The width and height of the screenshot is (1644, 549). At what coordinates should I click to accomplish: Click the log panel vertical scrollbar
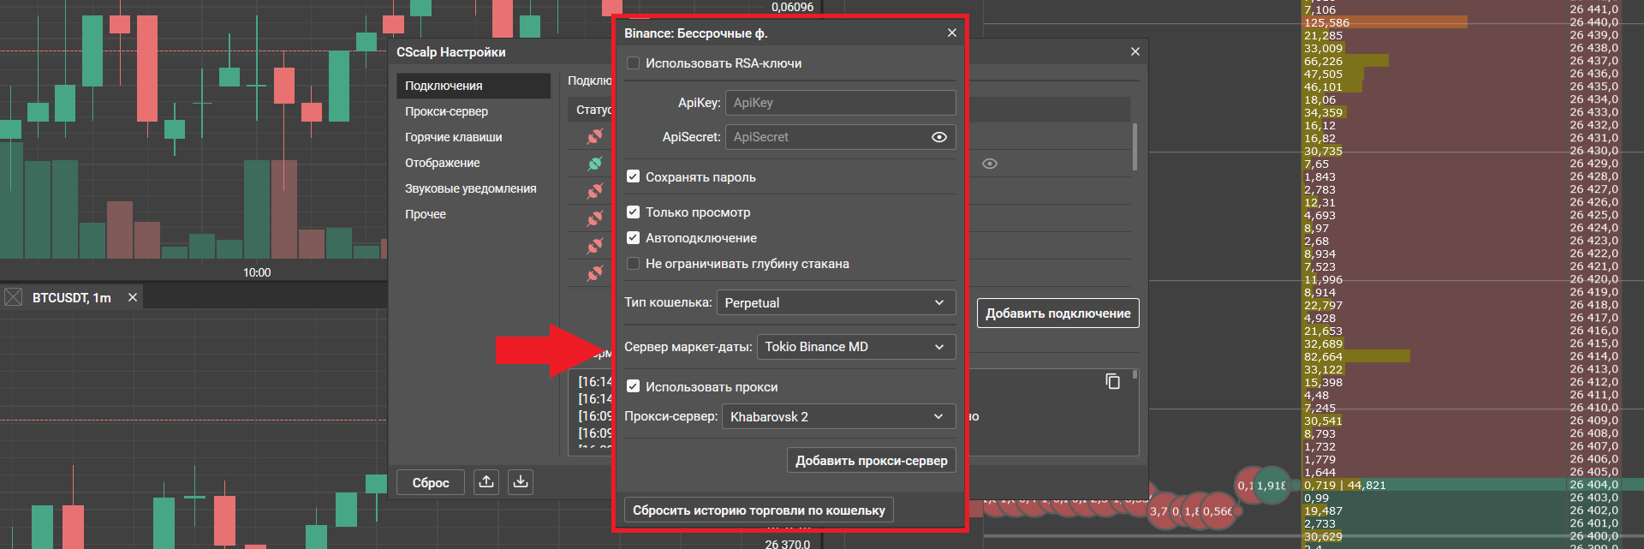(x=1135, y=374)
